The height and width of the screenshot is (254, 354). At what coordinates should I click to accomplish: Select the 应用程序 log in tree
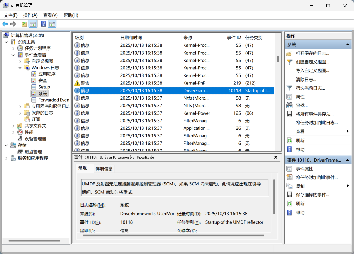[47, 74]
